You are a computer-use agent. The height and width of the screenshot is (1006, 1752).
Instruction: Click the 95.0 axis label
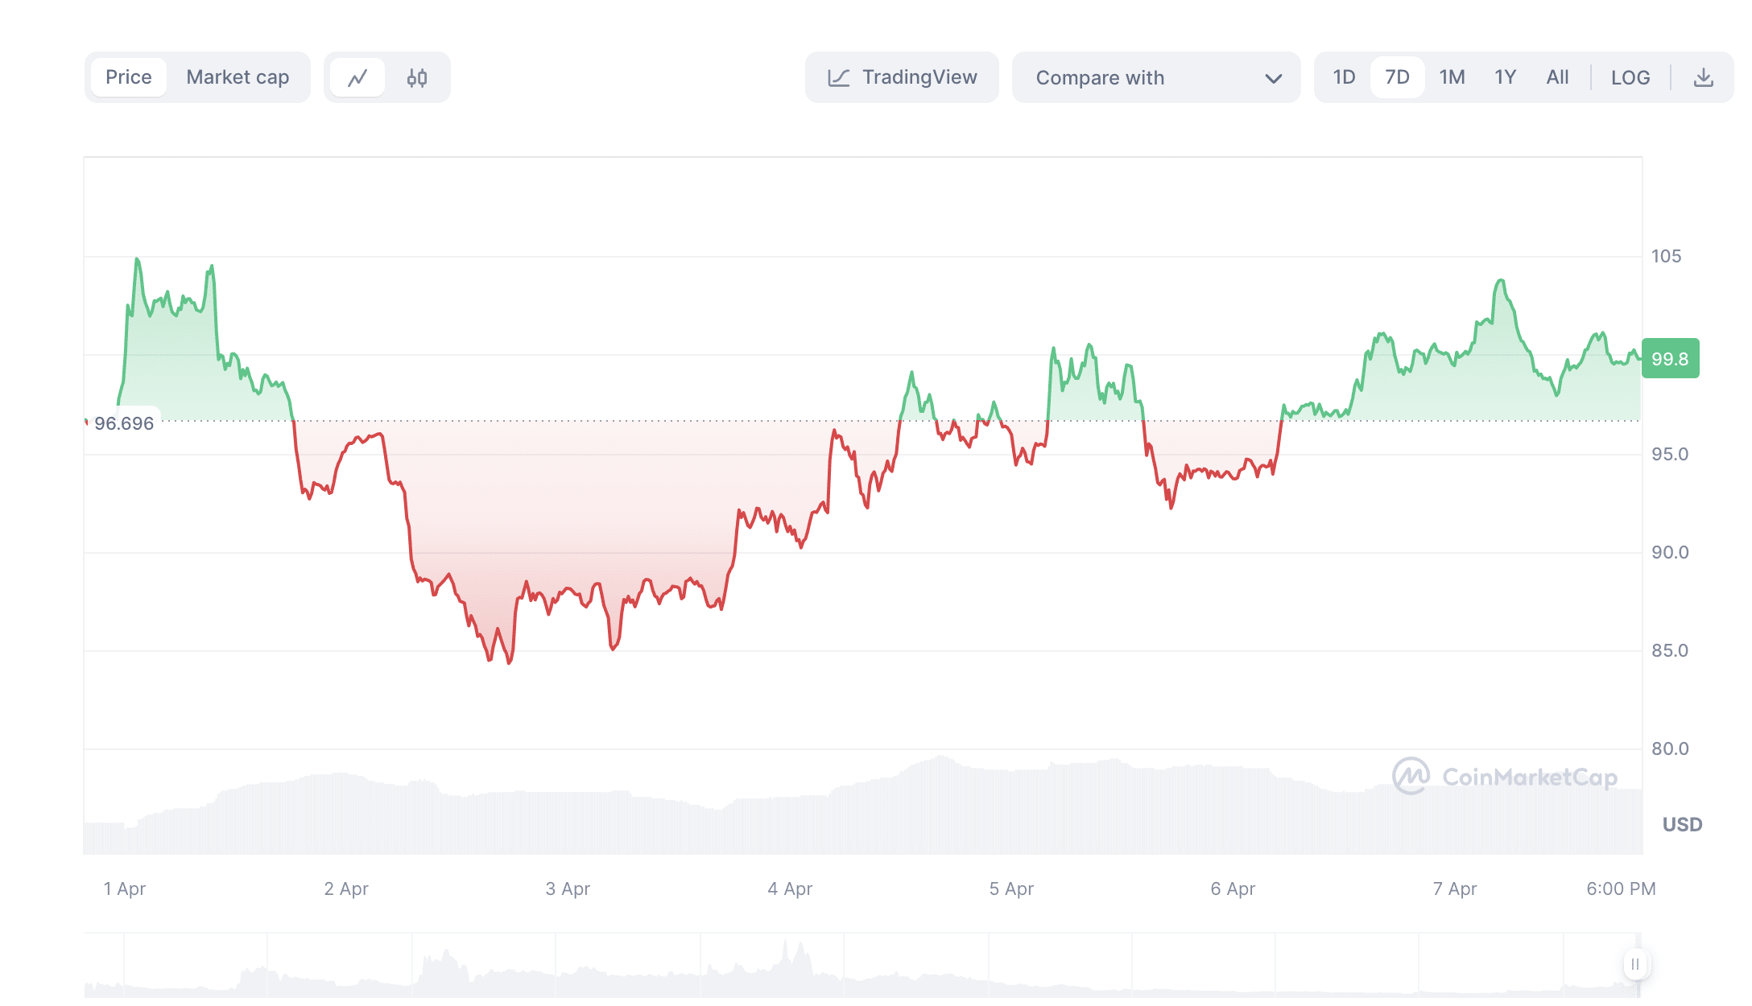coord(1669,454)
